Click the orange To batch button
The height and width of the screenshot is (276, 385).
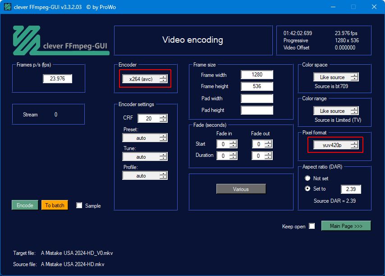pos(55,205)
